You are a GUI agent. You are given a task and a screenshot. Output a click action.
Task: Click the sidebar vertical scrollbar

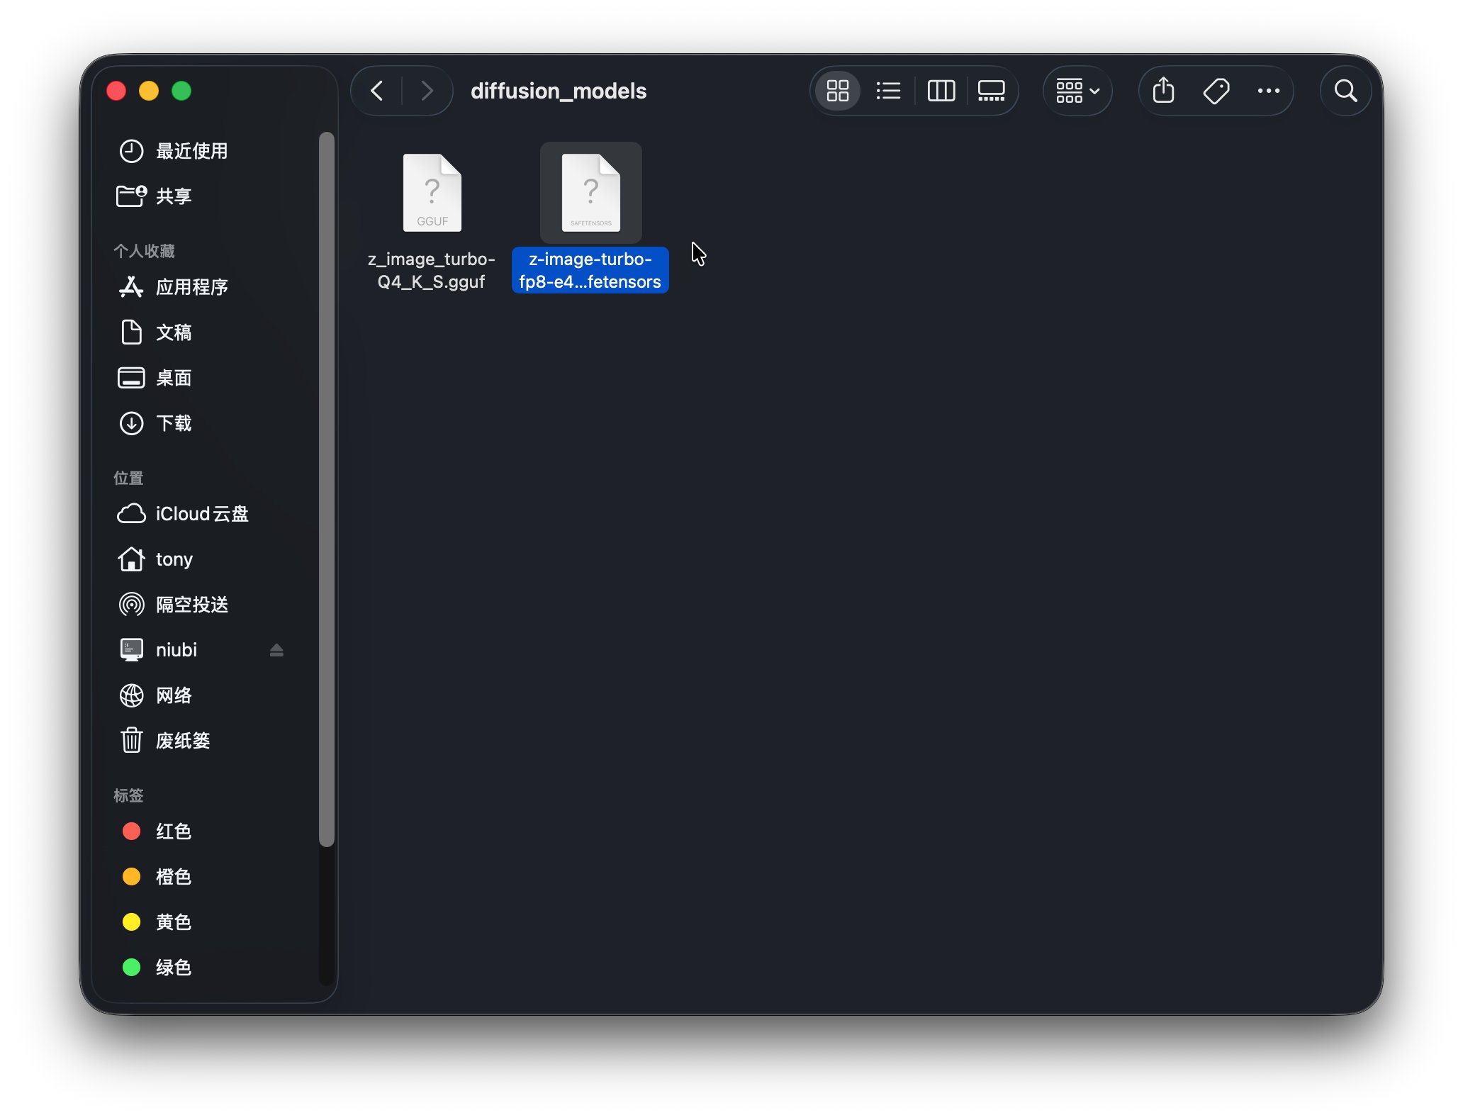click(x=326, y=489)
